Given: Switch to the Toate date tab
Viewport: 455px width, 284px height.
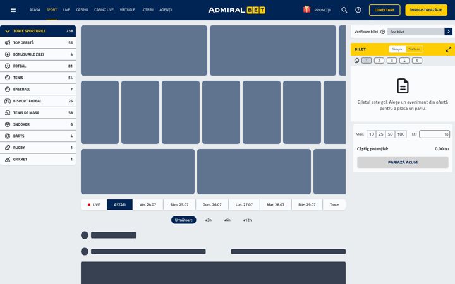Looking at the screenshot, I should pos(334,204).
